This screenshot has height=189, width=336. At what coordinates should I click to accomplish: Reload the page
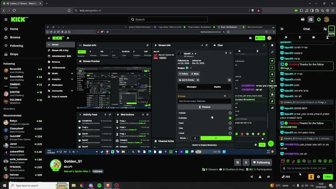point(14,10)
